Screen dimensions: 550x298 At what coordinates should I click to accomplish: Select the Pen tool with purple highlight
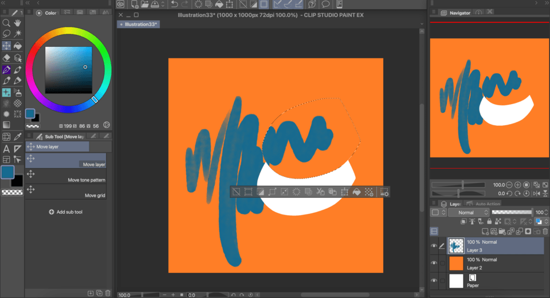click(x=6, y=70)
